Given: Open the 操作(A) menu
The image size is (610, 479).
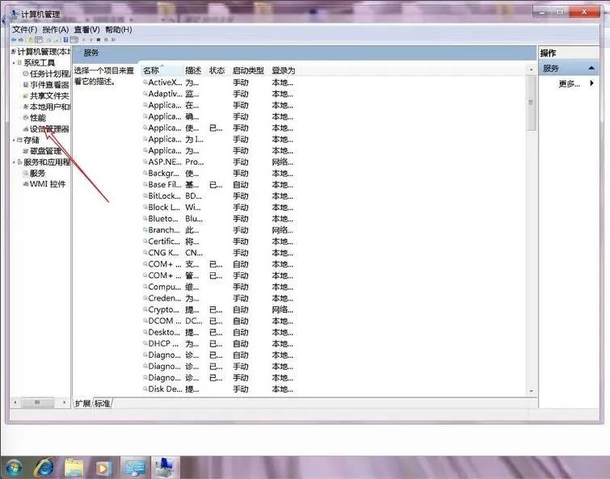Looking at the screenshot, I should [x=55, y=30].
